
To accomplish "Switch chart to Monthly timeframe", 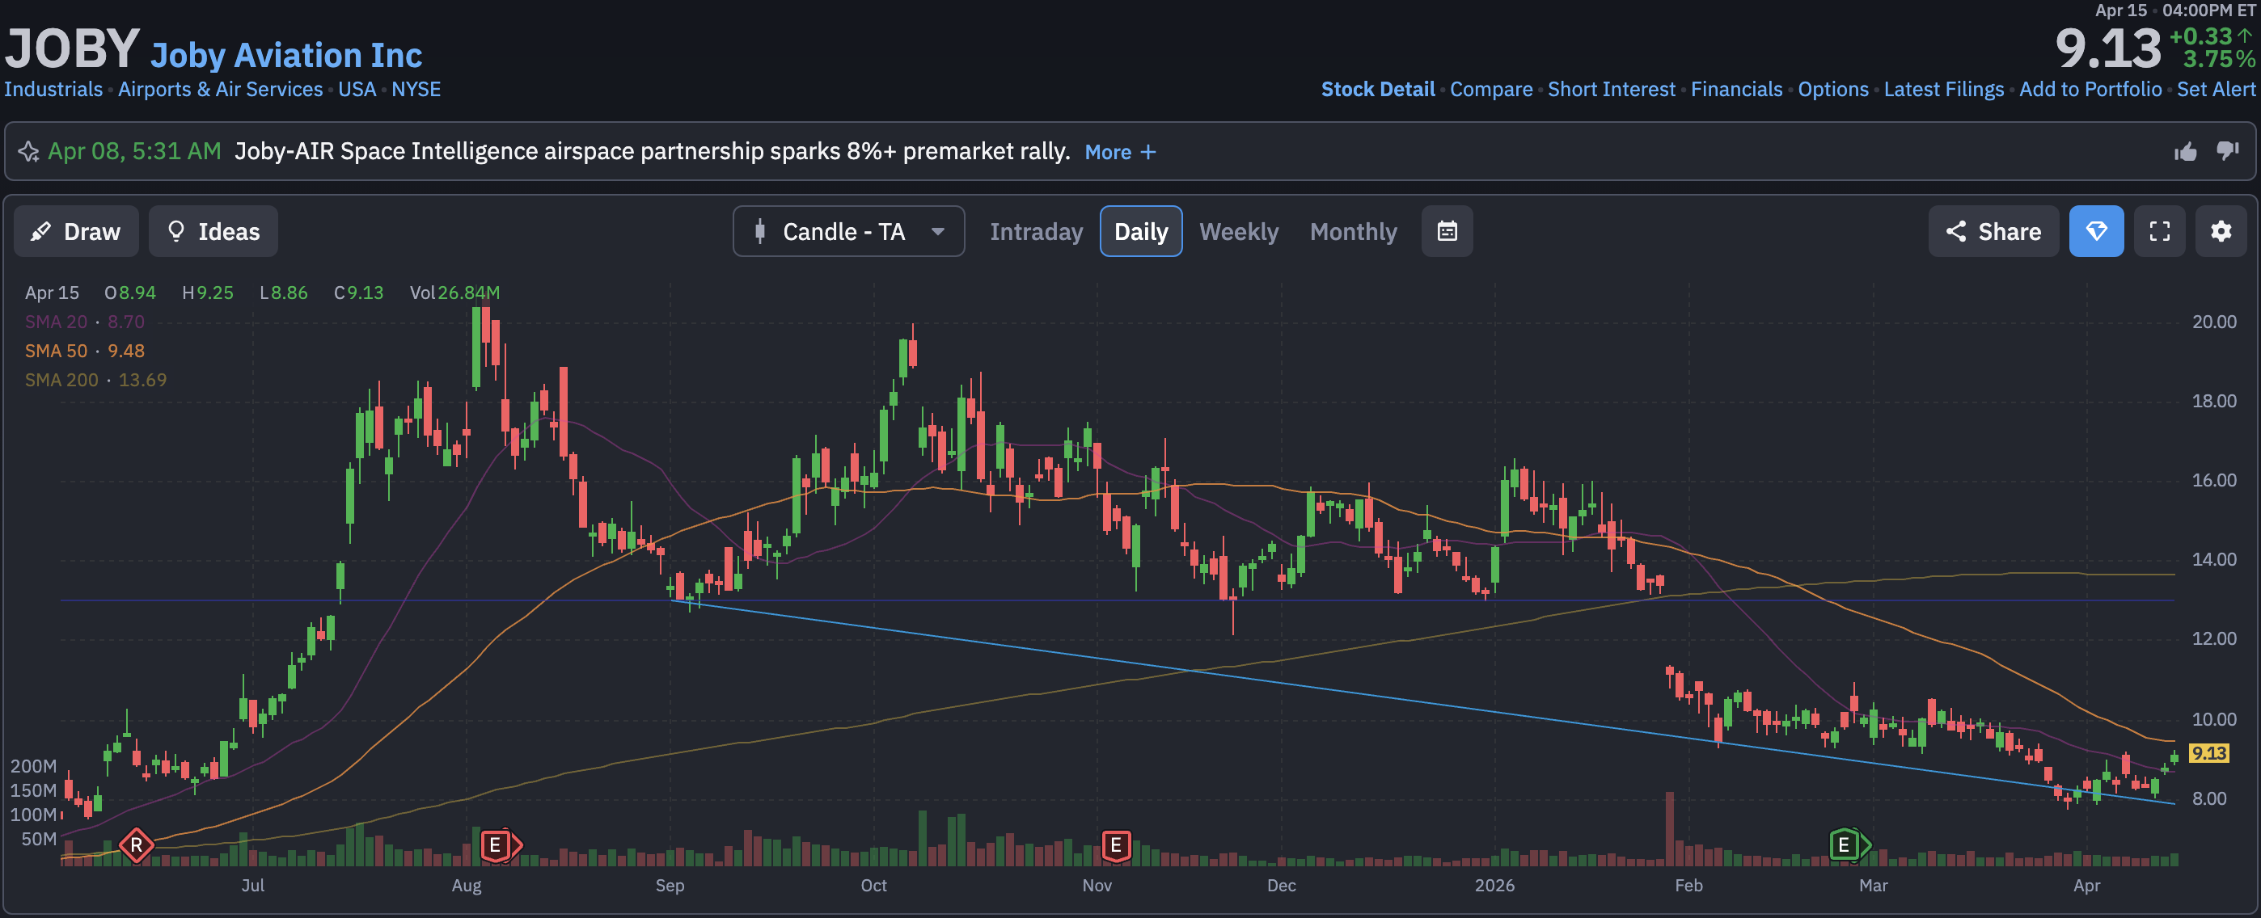I will (x=1353, y=231).
